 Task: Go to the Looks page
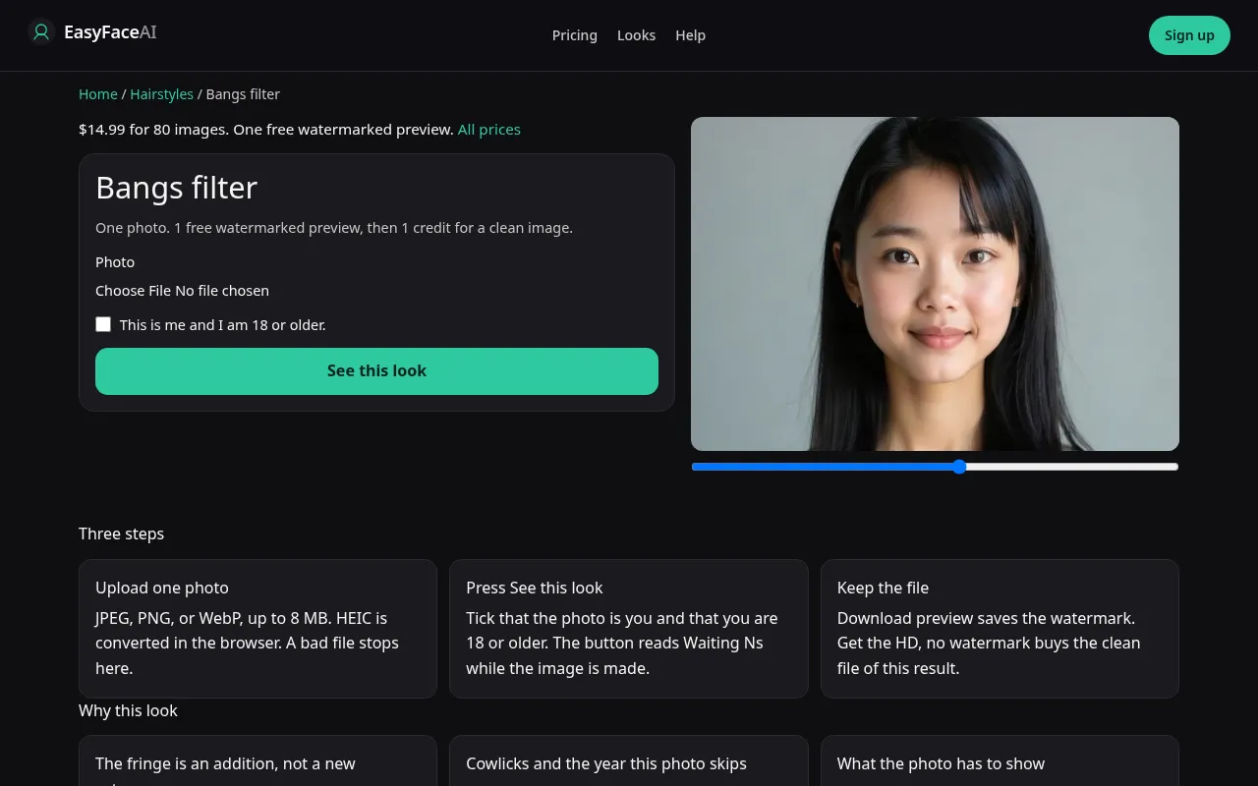click(636, 35)
